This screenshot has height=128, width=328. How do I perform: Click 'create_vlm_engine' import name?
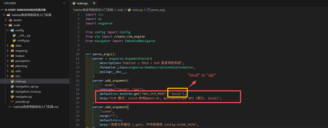[130, 37]
